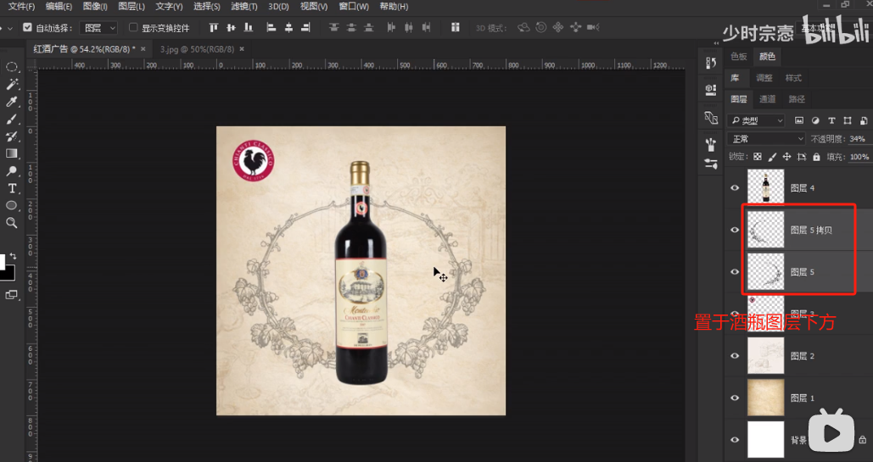This screenshot has height=462, width=873.
Task: Open the 图层 auto-select target dropdown
Action: [99, 28]
